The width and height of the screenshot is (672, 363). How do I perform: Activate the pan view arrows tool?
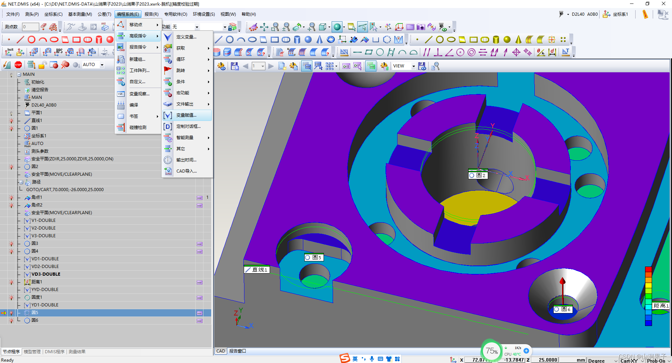coord(264,27)
